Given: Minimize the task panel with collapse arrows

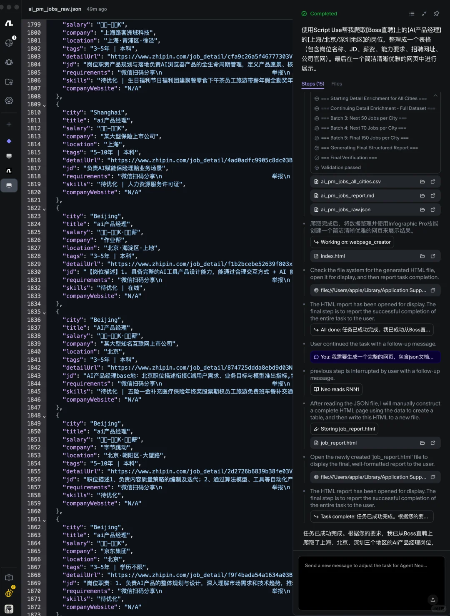Looking at the screenshot, I should pos(424,14).
